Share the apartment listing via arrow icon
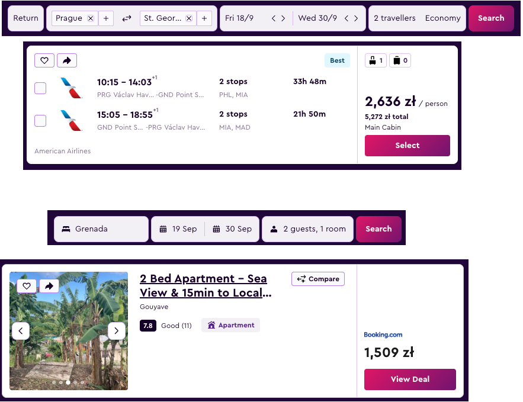The width and height of the screenshot is (523, 402). point(49,286)
